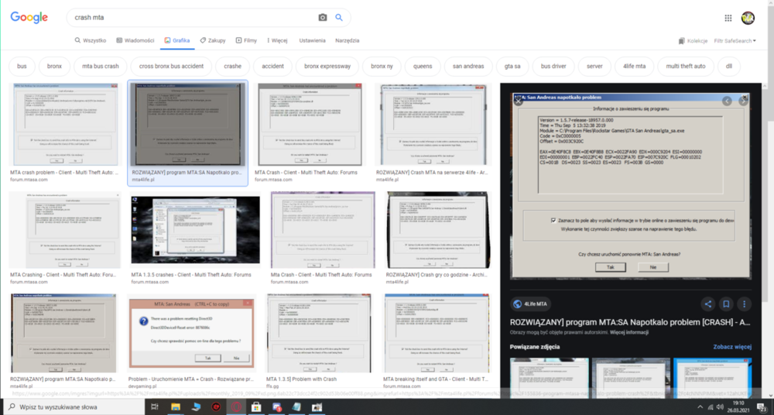This screenshot has width=774, height=415.
Task: Open Kolekcje collections
Action: pyautogui.click(x=693, y=41)
